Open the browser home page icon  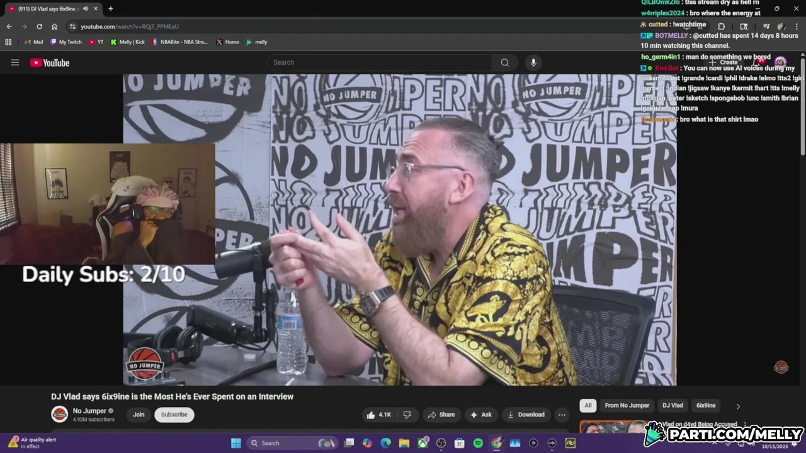(x=54, y=26)
